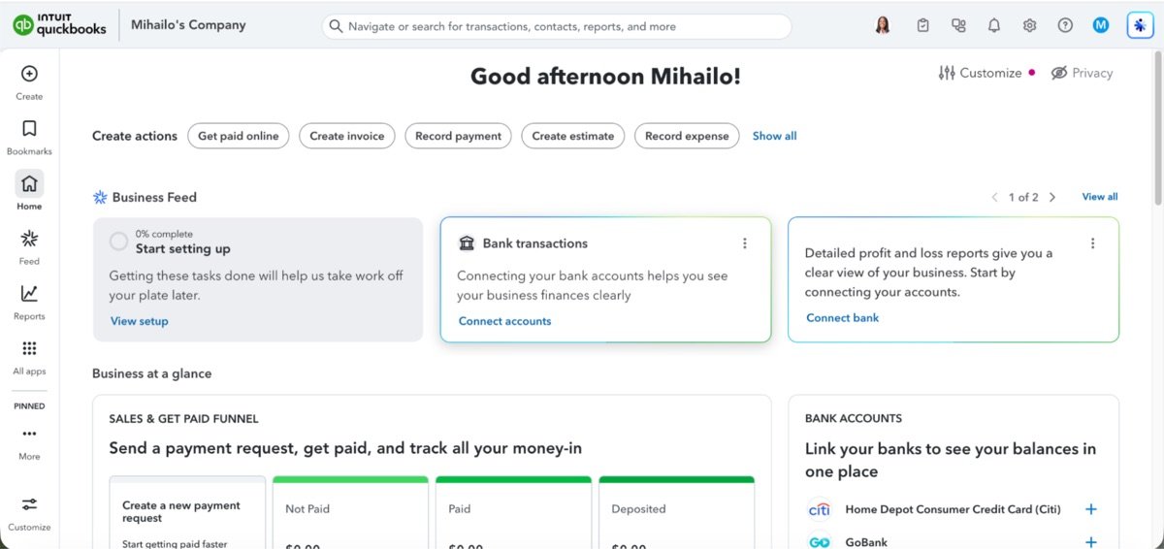
Task: Go to next Business Feed page
Action: (1052, 197)
